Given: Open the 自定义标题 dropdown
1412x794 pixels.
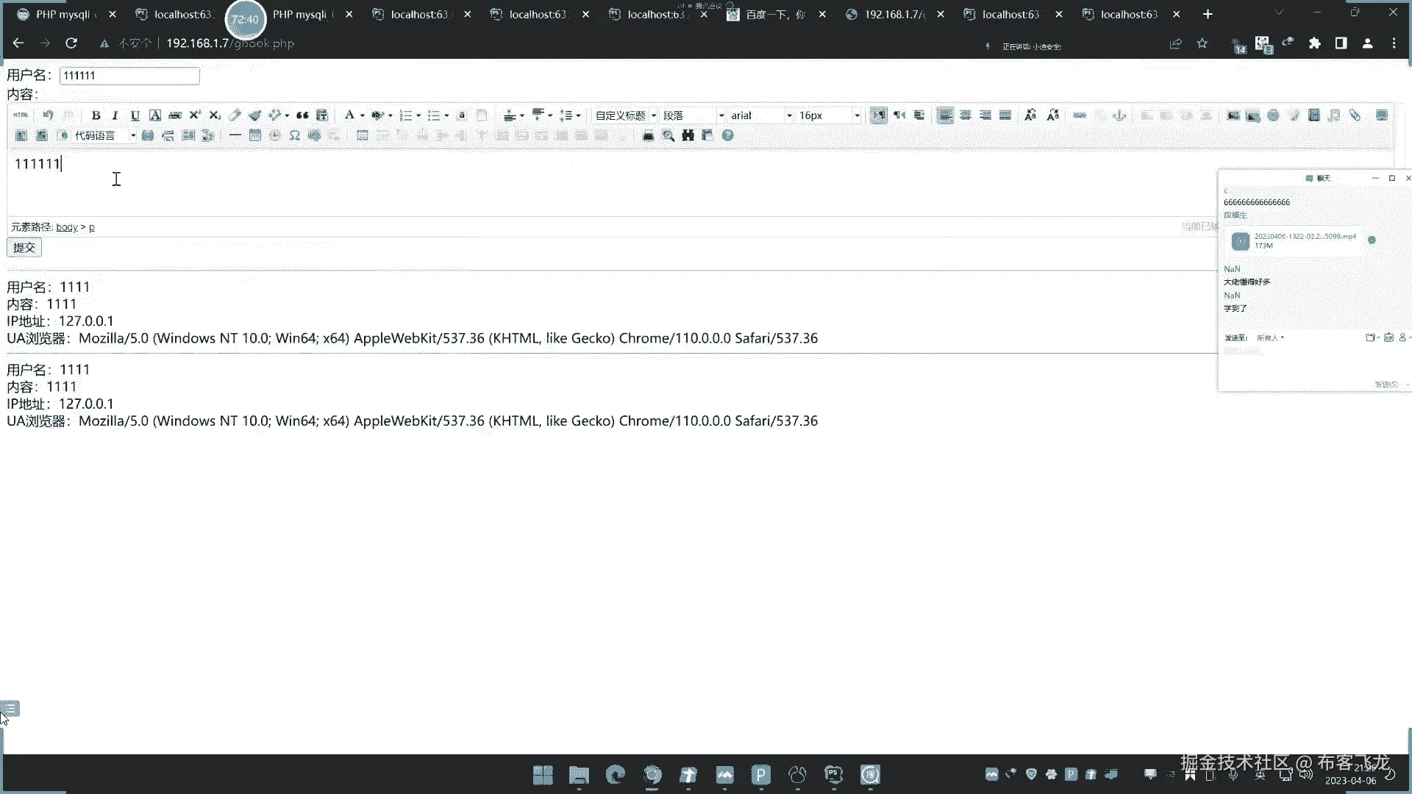Looking at the screenshot, I should point(625,115).
